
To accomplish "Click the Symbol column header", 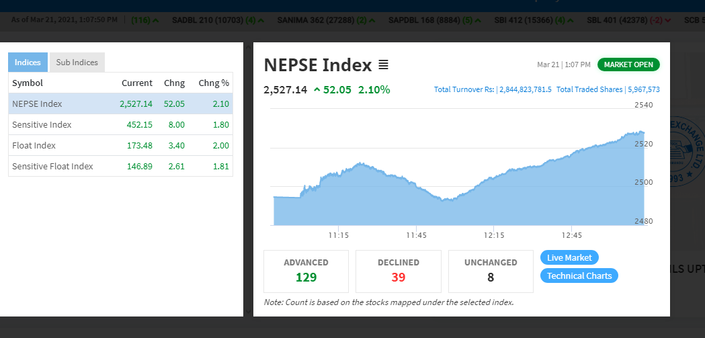I will click(28, 83).
